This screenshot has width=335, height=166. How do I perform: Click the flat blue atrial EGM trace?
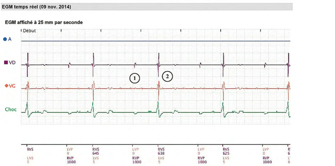[155, 41]
